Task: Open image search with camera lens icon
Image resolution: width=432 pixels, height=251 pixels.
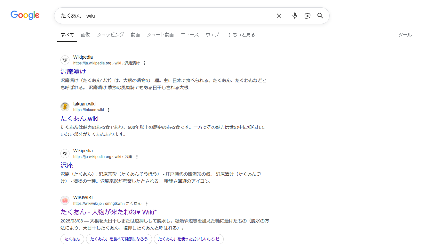Action: click(x=308, y=16)
